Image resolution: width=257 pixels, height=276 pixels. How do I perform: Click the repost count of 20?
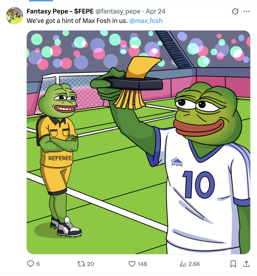[x=90, y=264]
